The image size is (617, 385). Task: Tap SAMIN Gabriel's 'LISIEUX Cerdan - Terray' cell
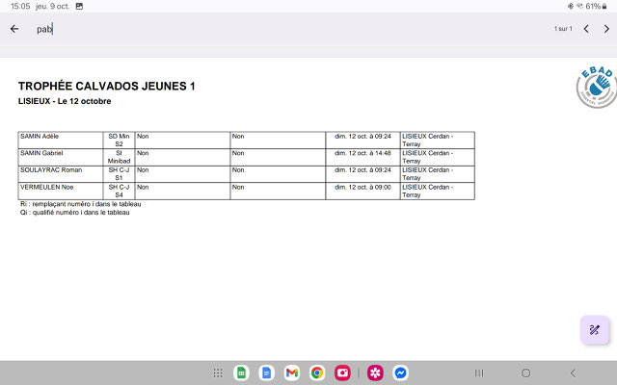[x=437, y=157]
